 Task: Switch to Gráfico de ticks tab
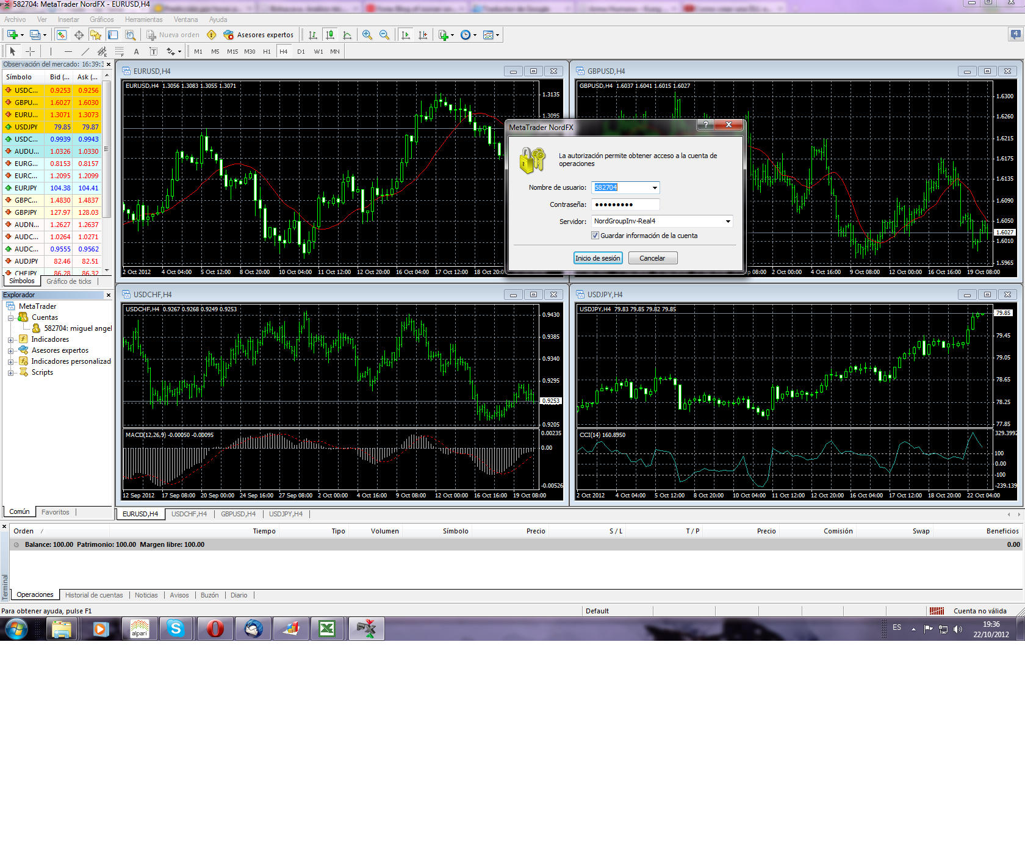pos(69,281)
